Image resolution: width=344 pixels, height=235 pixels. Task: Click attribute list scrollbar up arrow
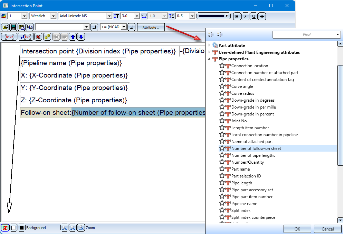[340, 43]
